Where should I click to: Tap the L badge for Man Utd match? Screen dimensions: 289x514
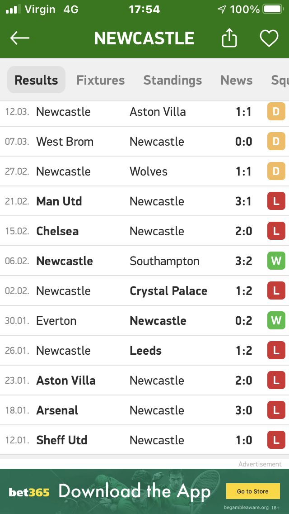pos(276,201)
